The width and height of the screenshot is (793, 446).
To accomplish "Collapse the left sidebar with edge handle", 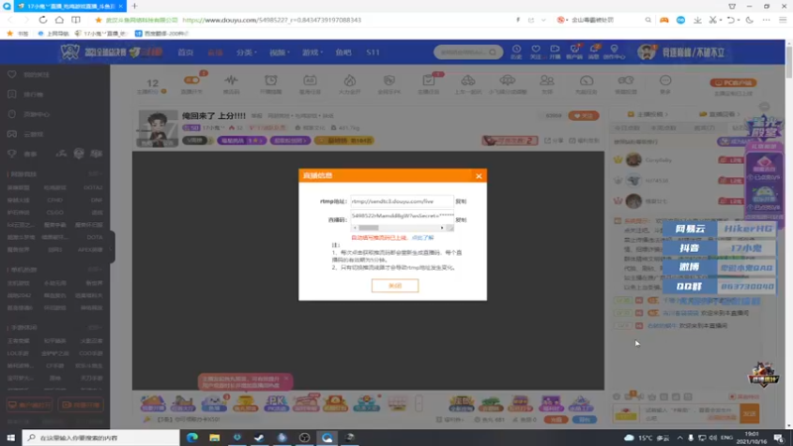I will (x=112, y=247).
